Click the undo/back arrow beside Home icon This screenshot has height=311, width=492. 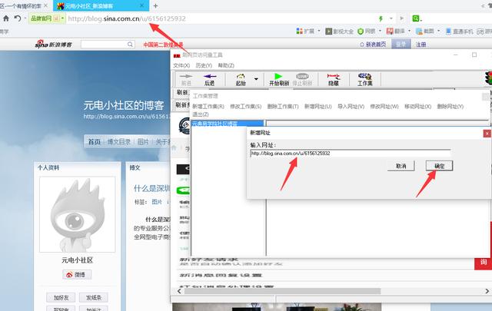(x=18, y=18)
